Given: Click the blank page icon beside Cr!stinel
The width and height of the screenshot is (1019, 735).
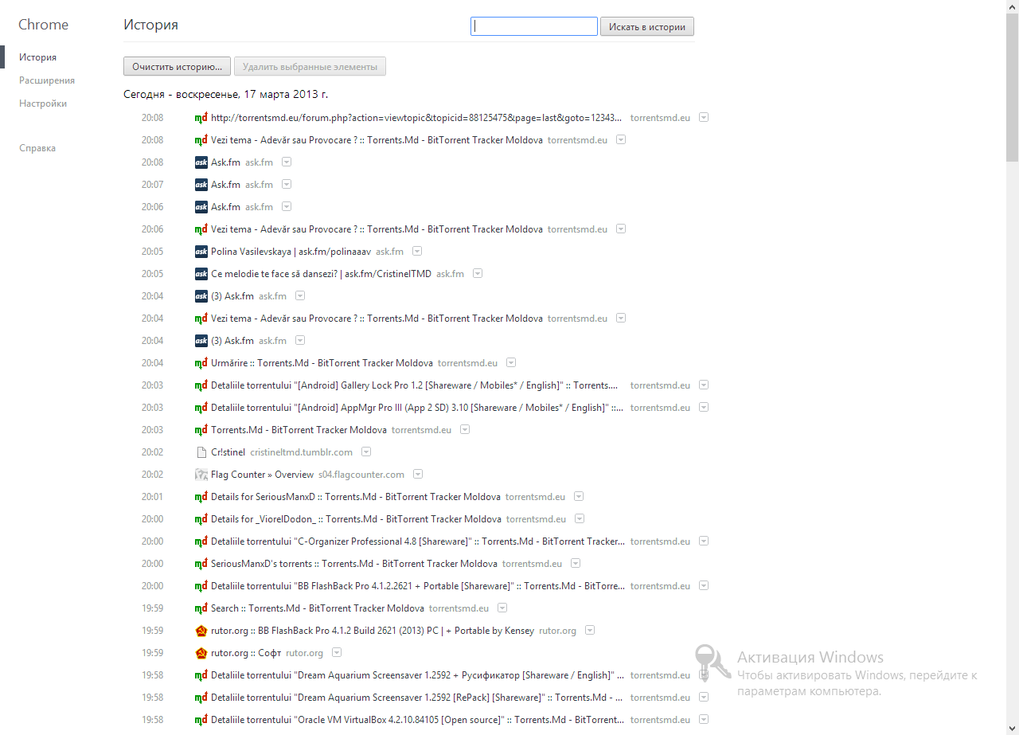Looking at the screenshot, I should [201, 452].
